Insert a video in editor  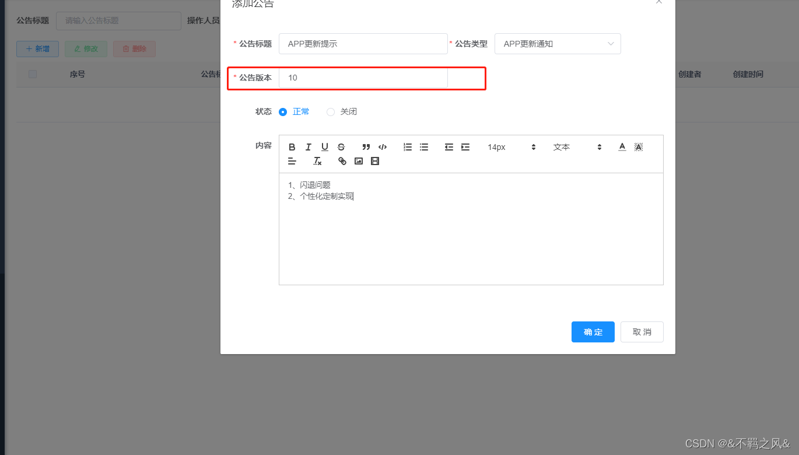pos(375,161)
